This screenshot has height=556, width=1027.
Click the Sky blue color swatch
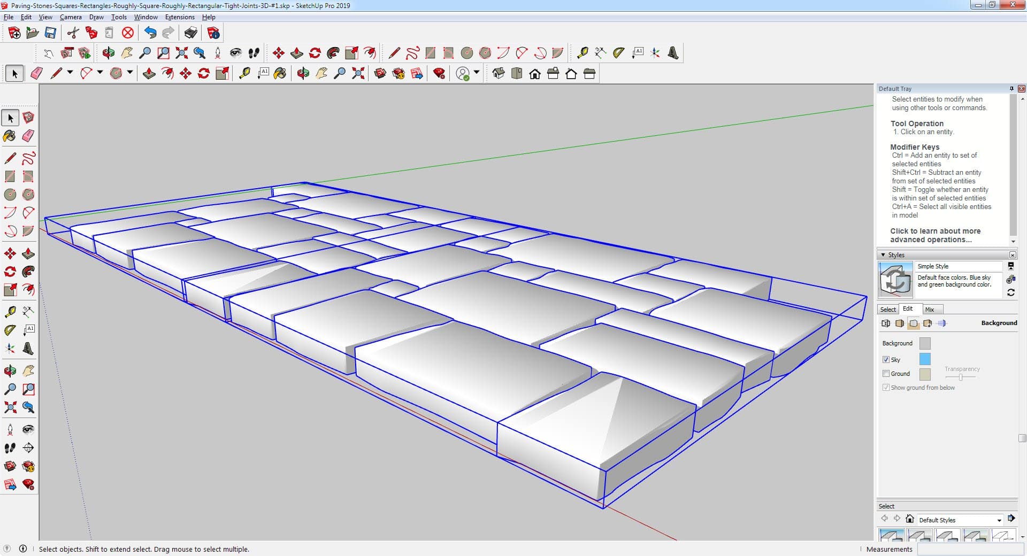coord(924,359)
